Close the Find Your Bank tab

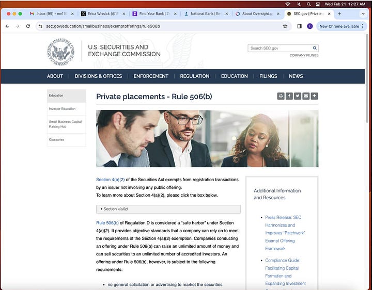tap(175, 14)
